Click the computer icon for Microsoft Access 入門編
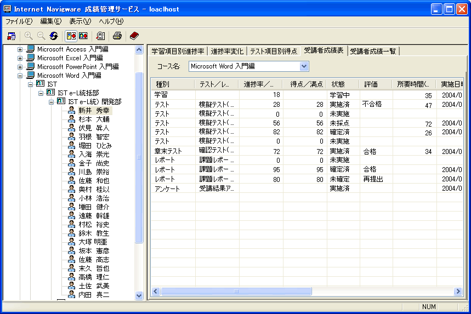The image size is (471, 314). tap(31, 49)
